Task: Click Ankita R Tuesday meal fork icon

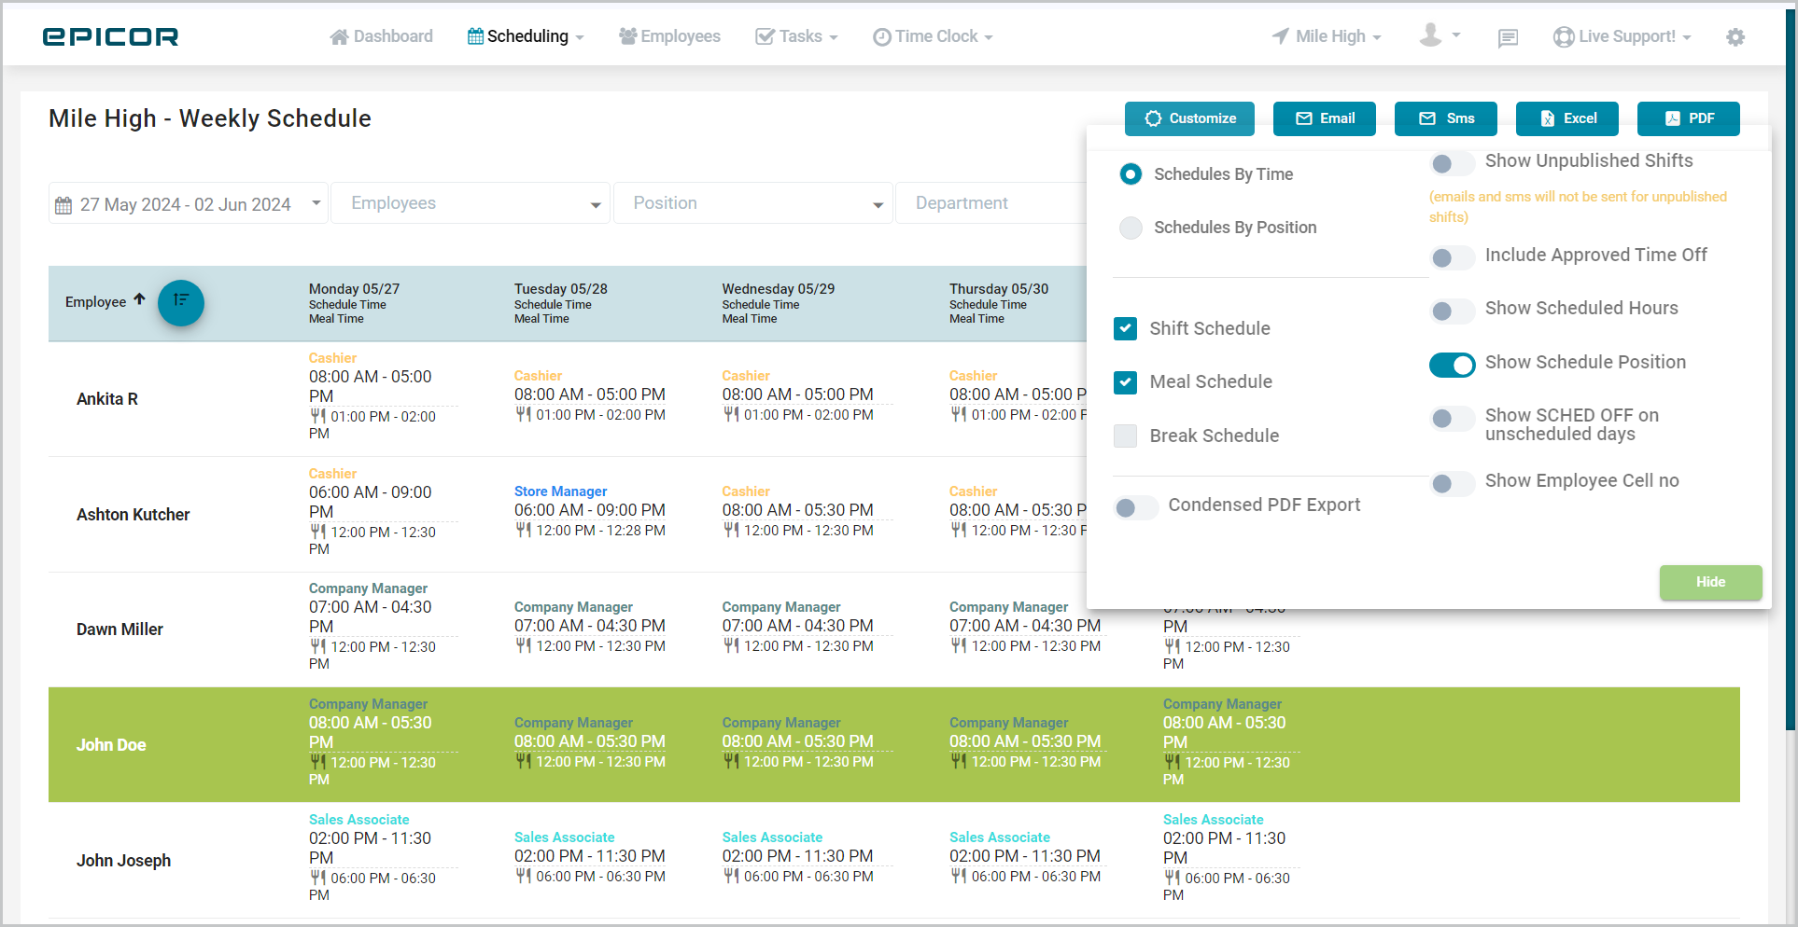Action: coord(523,414)
